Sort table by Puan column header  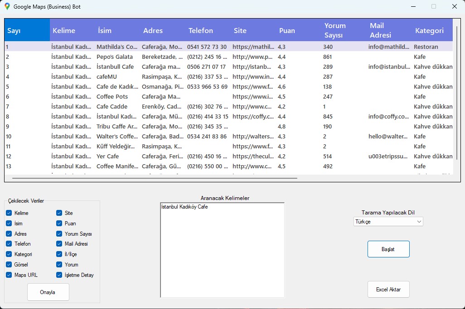click(x=299, y=30)
